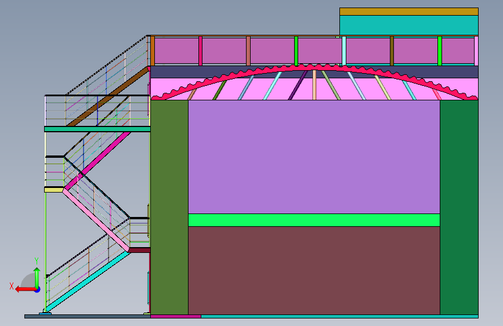
Task: Click the green Y axis arrow of the triad
Action: coord(37,277)
